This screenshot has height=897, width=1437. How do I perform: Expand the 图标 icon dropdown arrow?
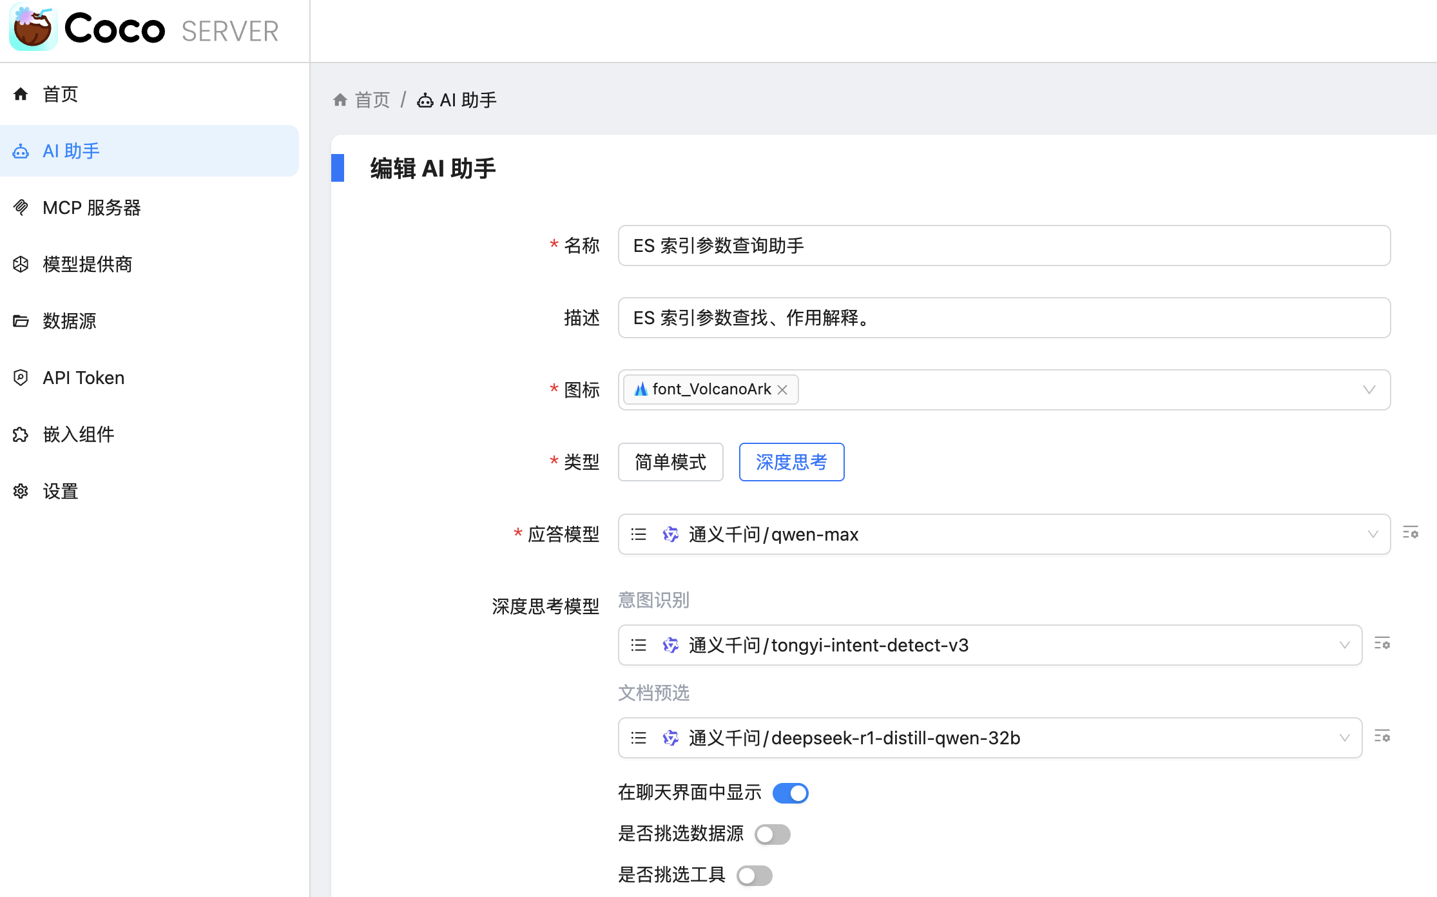[x=1369, y=390]
